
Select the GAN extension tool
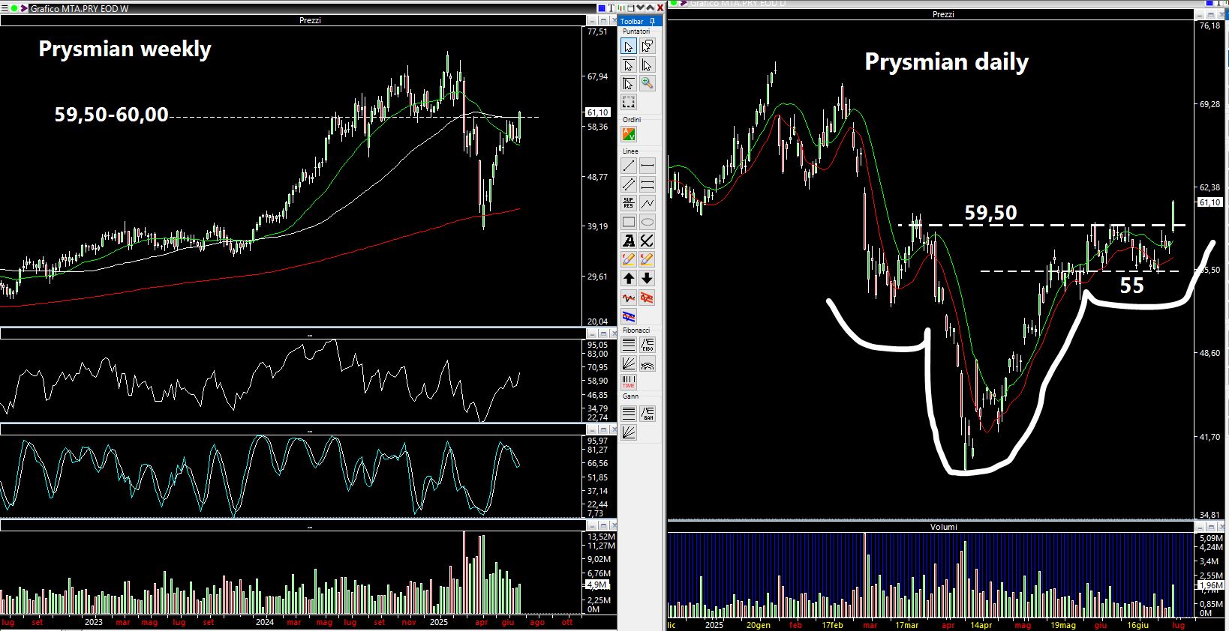click(647, 413)
